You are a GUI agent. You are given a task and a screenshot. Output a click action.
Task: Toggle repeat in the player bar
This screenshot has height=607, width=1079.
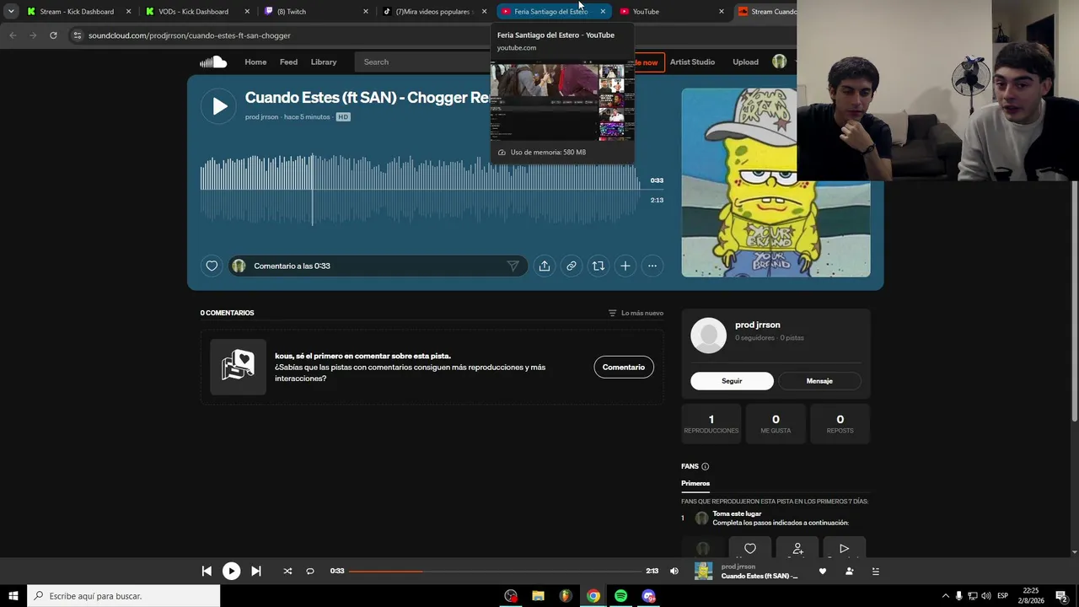(x=310, y=571)
